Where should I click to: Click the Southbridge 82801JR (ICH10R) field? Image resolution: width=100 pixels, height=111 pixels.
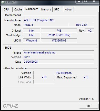point(59,35)
